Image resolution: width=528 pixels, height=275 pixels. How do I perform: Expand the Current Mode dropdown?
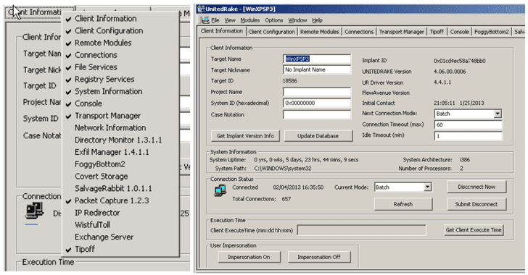tap(427, 187)
